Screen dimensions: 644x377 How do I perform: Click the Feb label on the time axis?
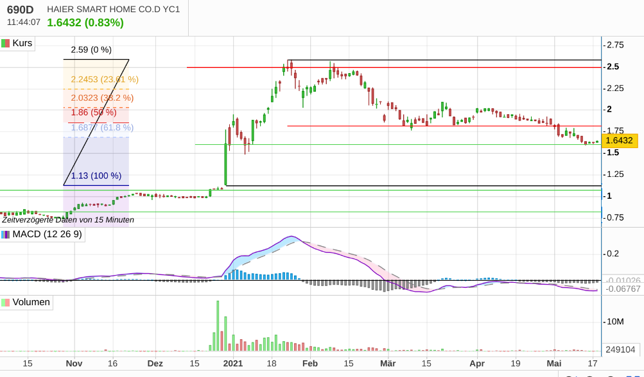(310, 363)
